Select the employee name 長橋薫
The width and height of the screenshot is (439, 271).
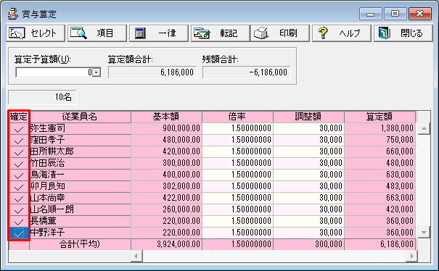pos(80,222)
